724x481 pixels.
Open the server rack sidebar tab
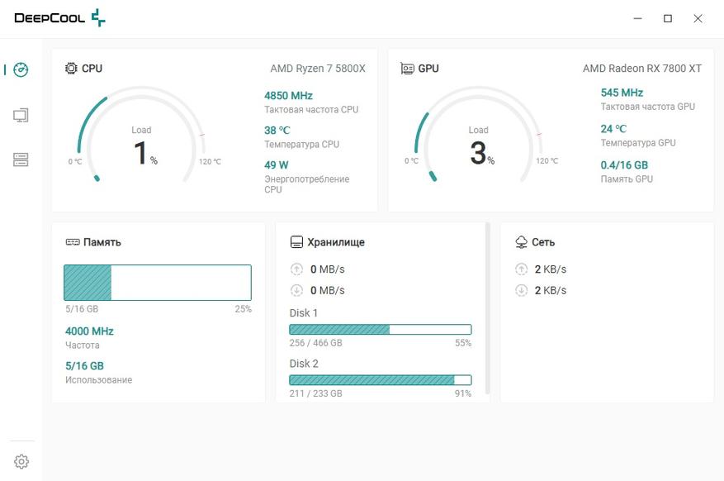point(21,160)
